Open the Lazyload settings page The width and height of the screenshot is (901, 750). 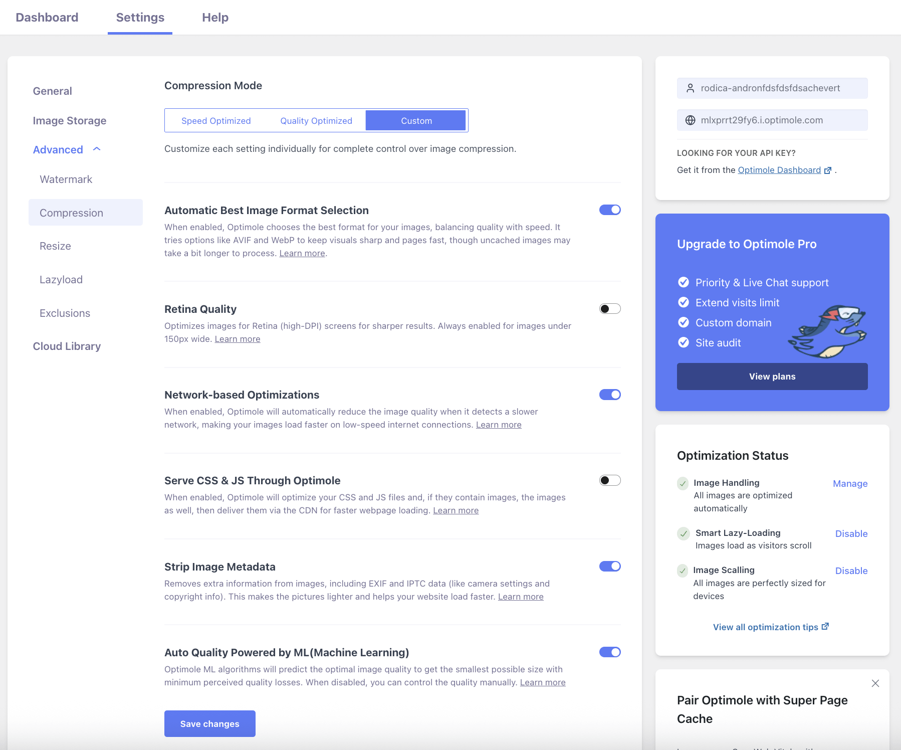point(61,280)
